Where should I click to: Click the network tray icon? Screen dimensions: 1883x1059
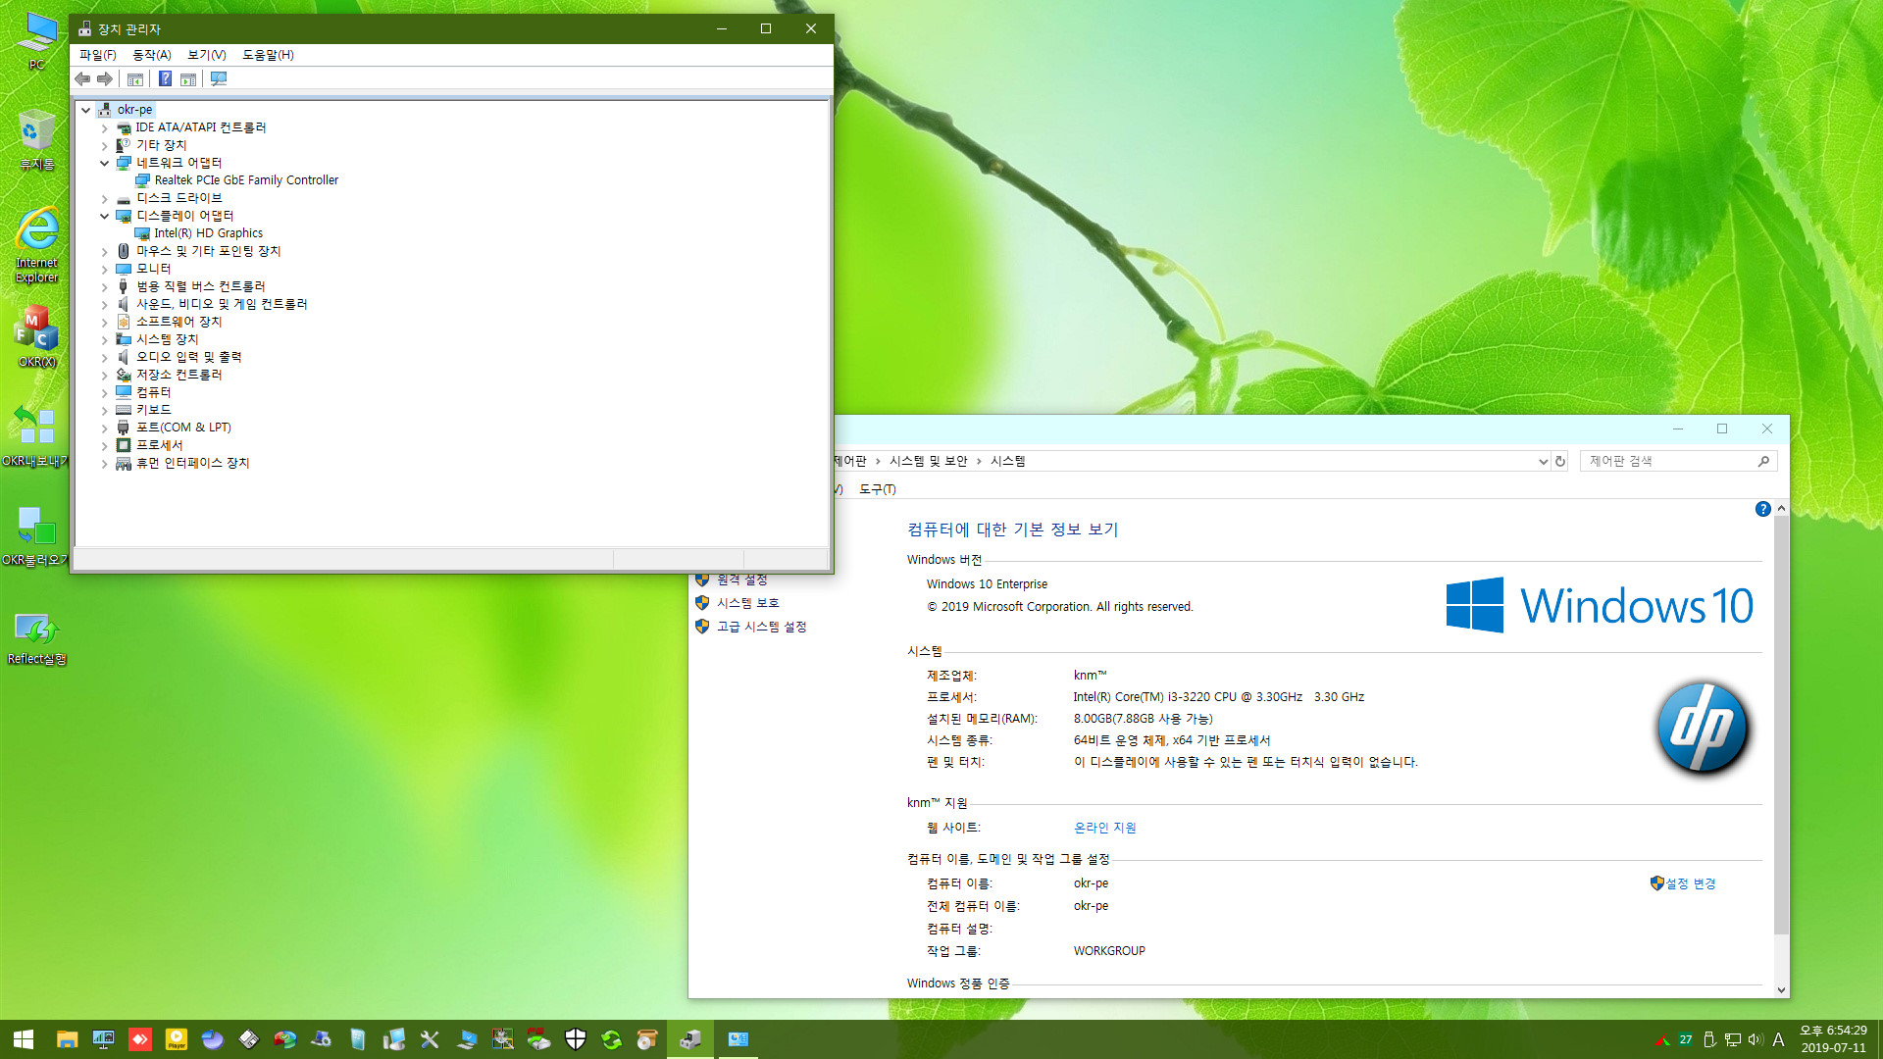click(x=1733, y=1039)
